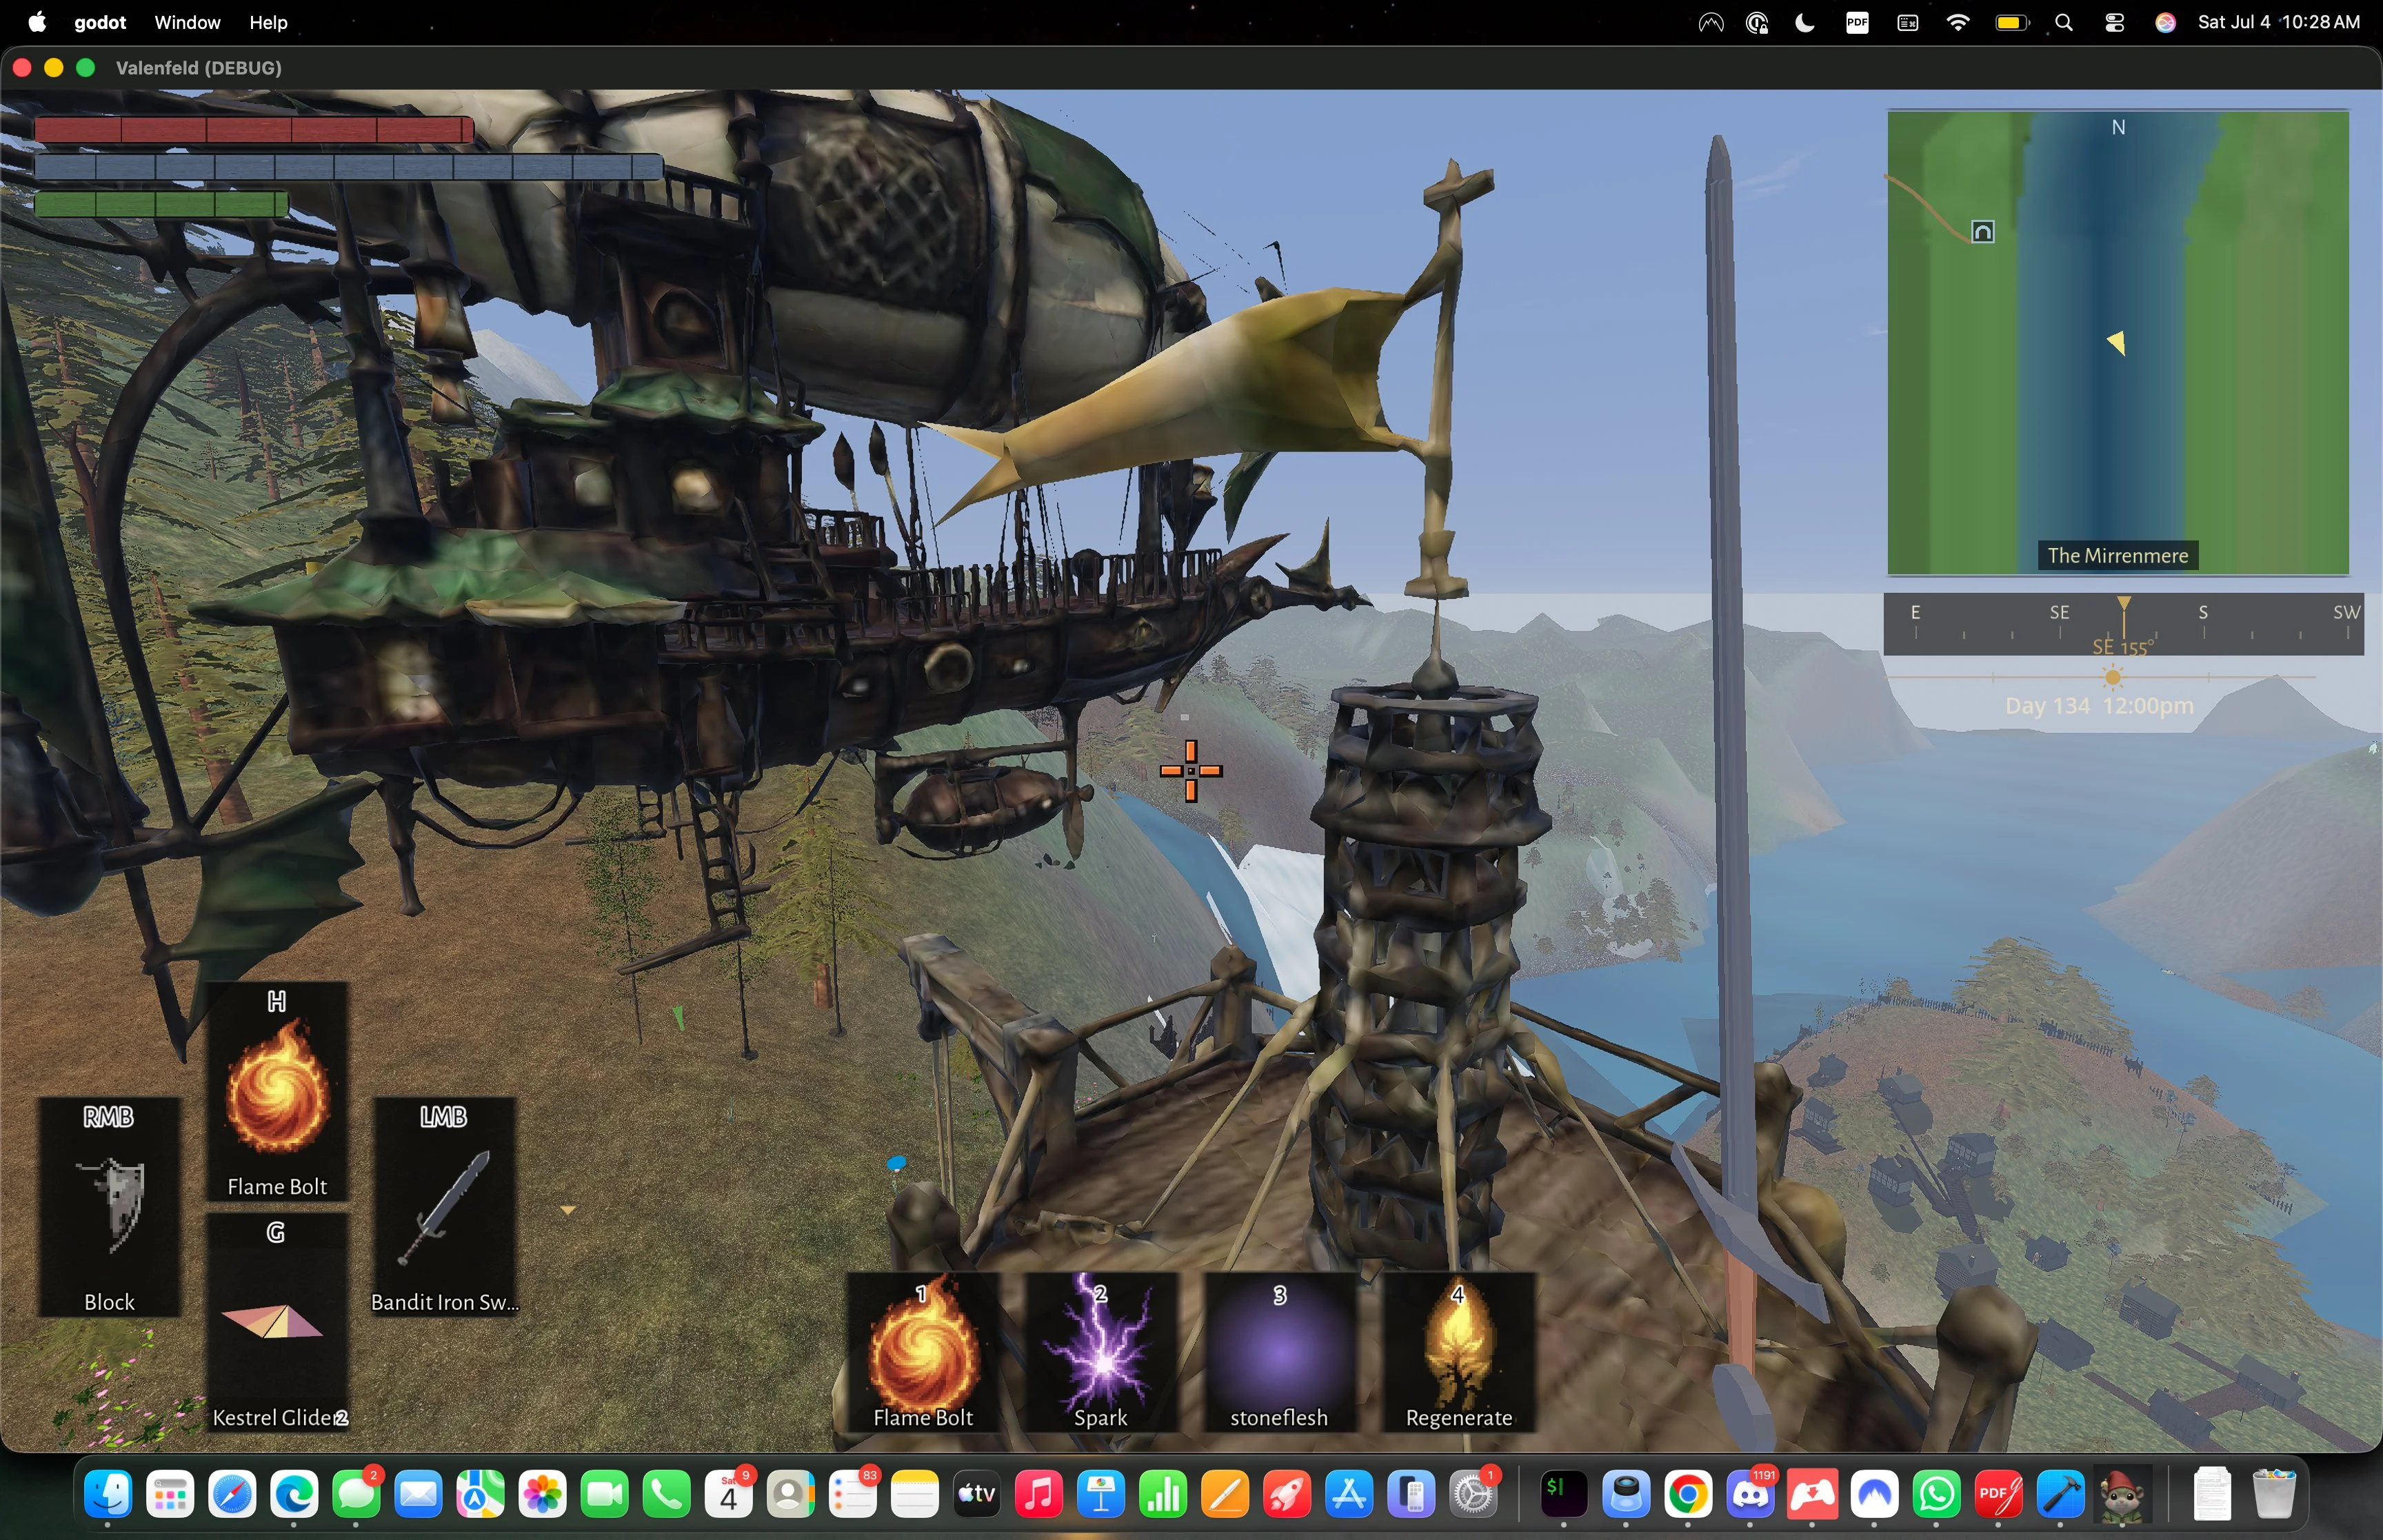Click the Wi-Fi status icon
Image resolution: width=2383 pixels, height=1540 pixels.
[1957, 22]
